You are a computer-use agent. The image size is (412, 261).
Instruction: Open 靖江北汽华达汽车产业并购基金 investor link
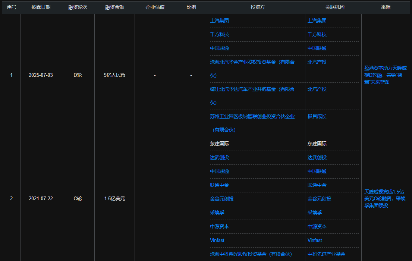pyautogui.click(x=252, y=96)
